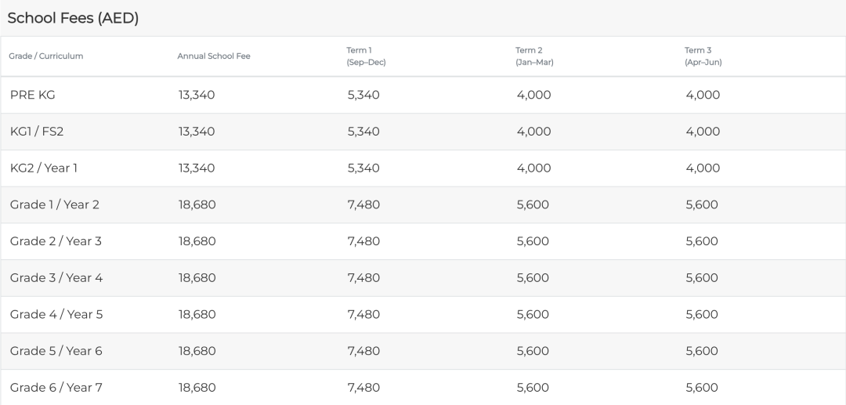This screenshot has height=405, width=846.
Task: Click Grade 3 annual fee 18,680
Action: point(197,278)
